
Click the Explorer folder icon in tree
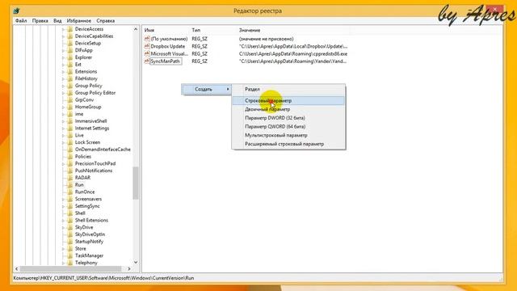click(70, 57)
